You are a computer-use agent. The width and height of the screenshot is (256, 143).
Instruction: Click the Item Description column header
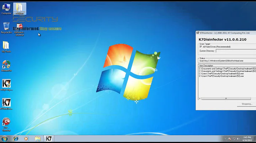227,65
